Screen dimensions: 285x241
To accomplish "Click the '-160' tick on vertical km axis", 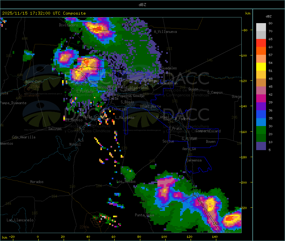I will [x=244, y=132].
